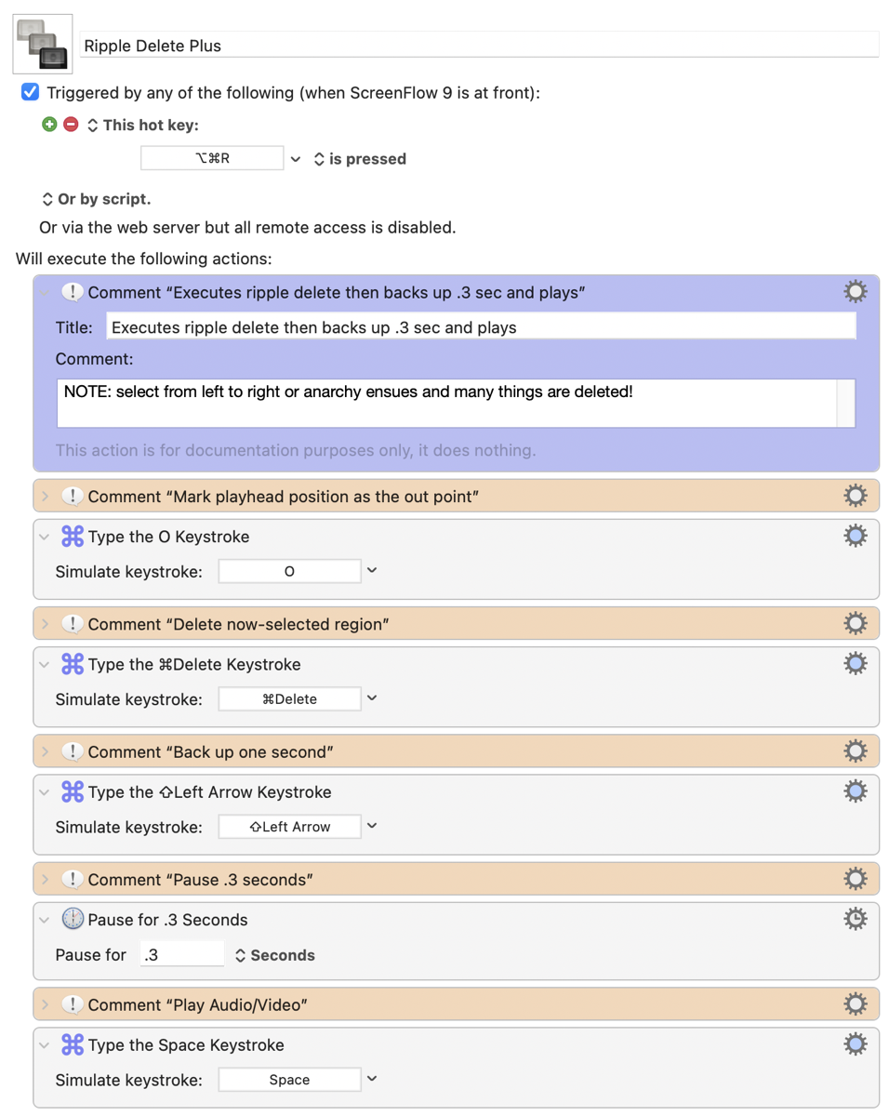Viewport: 889px width, 1116px height.
Task: Expand the 'Mark playhead position' comment
Action: click(45, 496)
